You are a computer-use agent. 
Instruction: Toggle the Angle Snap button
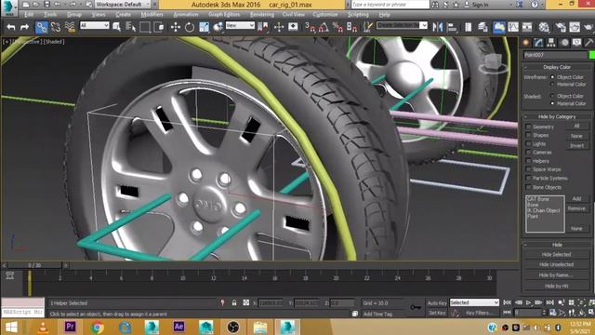tap(324, 27)
